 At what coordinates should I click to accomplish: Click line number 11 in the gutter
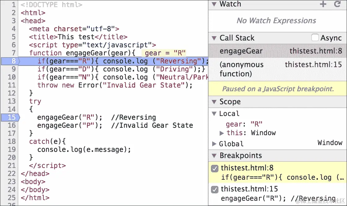tap(12, 85)
